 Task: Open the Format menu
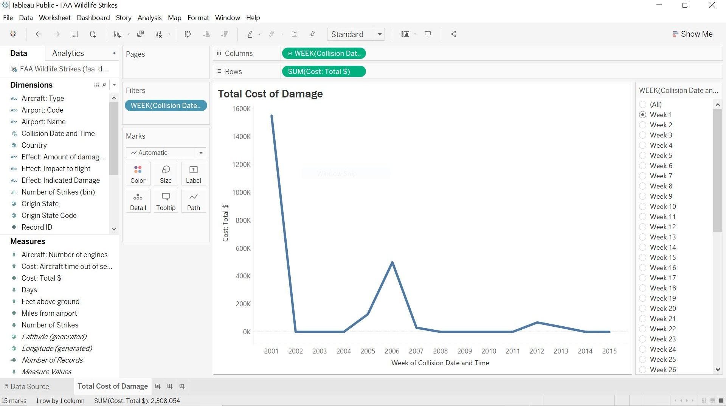198,17
